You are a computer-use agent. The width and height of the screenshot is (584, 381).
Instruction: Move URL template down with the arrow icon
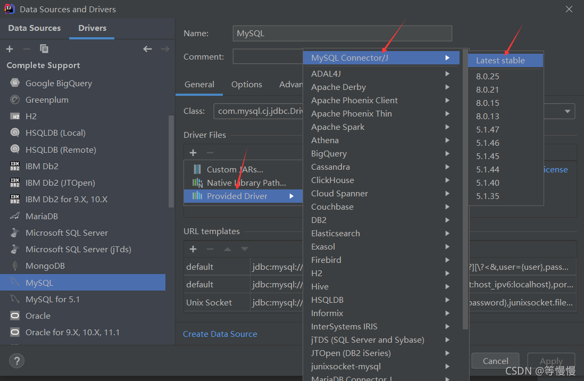pos(245,249)
